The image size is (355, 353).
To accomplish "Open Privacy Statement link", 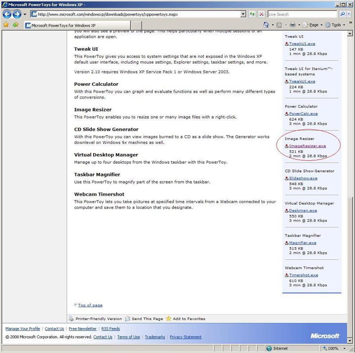I will click(x=185, y=337).
